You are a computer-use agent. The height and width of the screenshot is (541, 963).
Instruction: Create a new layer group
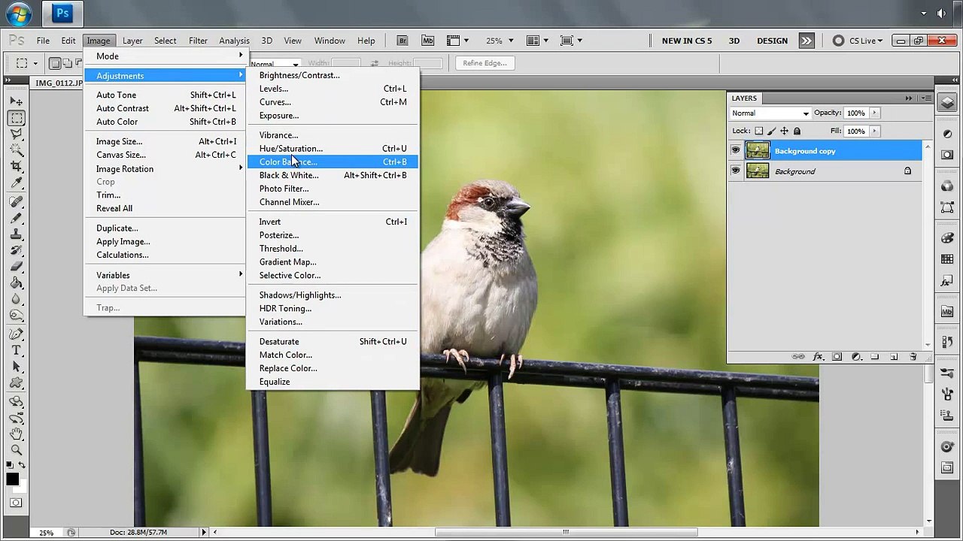(875, 357)
